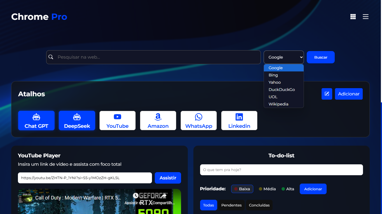The image size is (382, 214).
Task: Click the Buscar button
Action: 321,57
